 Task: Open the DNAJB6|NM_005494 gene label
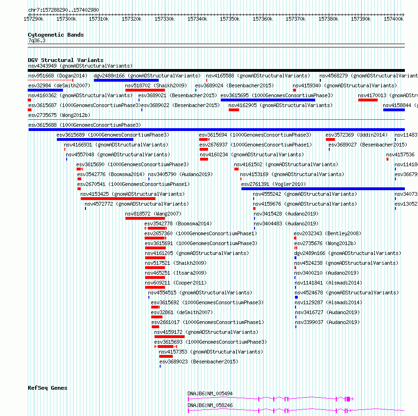pyautogui.click(x=210, y=393)
